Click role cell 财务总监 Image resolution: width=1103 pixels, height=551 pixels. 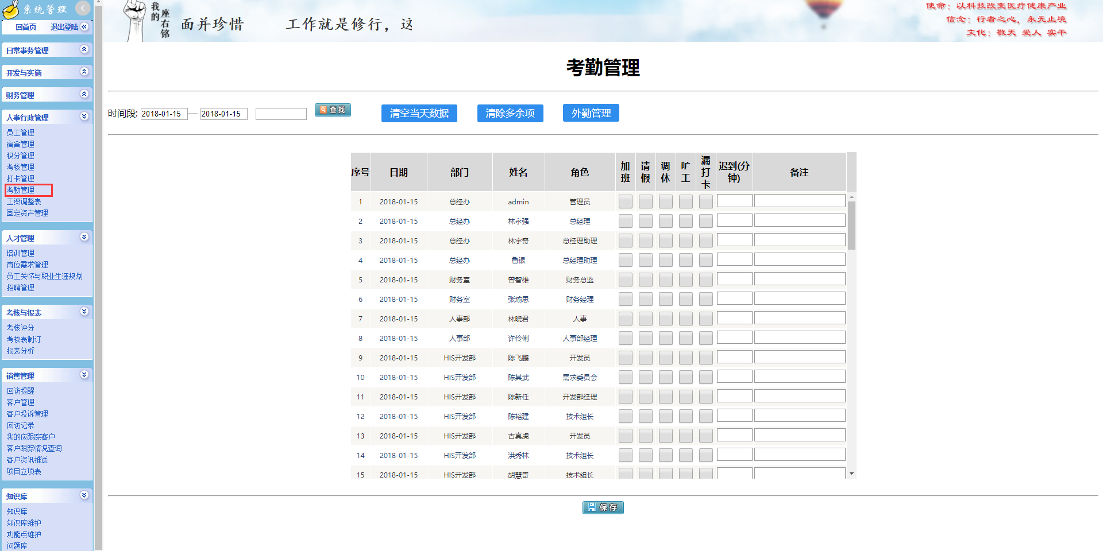point(580,280)
